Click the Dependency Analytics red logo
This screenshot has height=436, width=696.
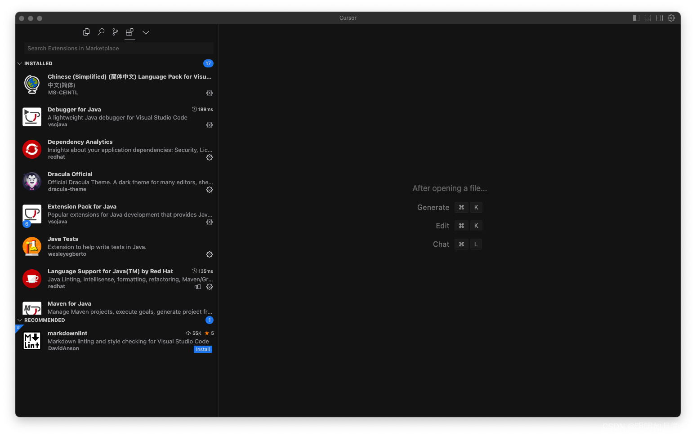(x=32, y=149)
